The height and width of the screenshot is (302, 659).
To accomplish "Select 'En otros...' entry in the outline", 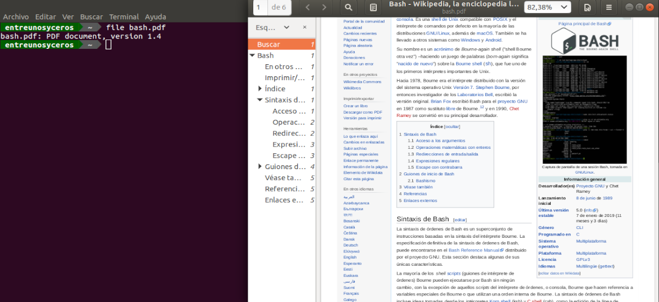I will 284,66.
